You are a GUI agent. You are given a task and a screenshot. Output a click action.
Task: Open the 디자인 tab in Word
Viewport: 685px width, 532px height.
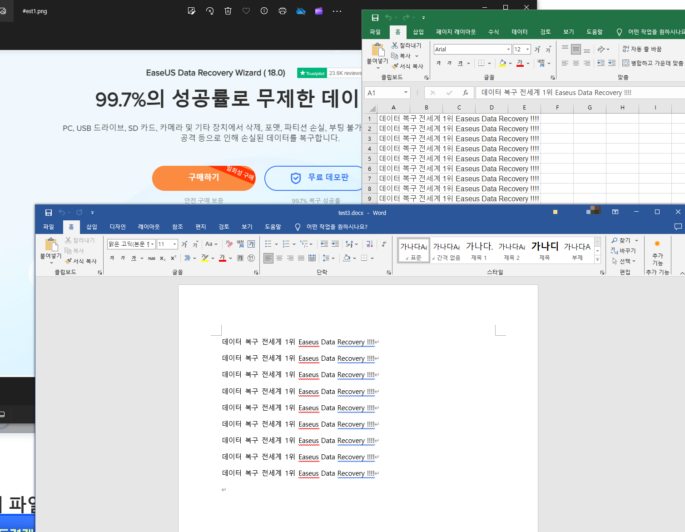point(118,227)
